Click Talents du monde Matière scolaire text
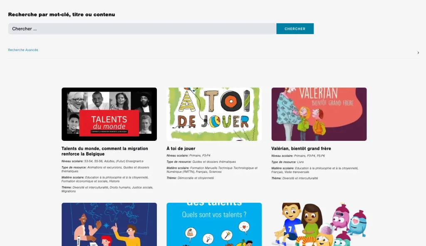The width and height of the screenshot is (426, 246). tap(105, 179)
